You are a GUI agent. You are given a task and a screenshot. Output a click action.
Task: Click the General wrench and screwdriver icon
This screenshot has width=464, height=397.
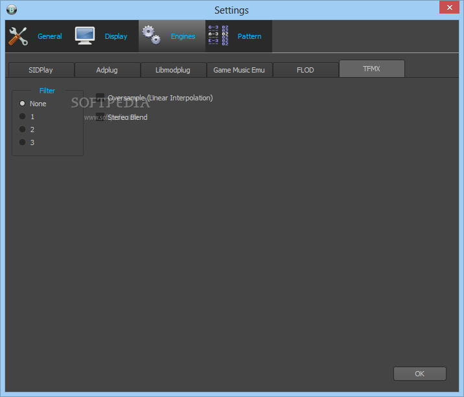[x=18, y=36]
